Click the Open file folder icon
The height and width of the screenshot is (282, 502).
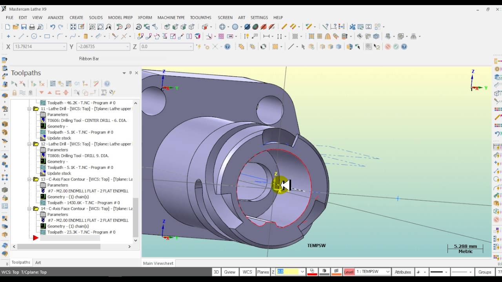tap(16, 27)
